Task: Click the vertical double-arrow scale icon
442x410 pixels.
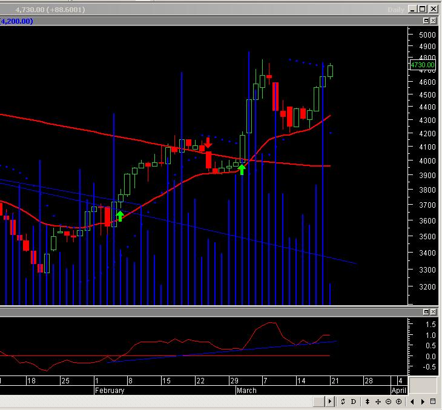Action: (x=368, y=402)
